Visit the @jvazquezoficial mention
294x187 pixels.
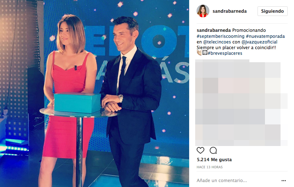[x=259, y=42]
